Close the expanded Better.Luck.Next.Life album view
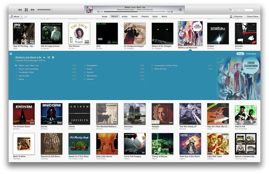The height and width of the screenshot is (174, 269). coord(11,54)
